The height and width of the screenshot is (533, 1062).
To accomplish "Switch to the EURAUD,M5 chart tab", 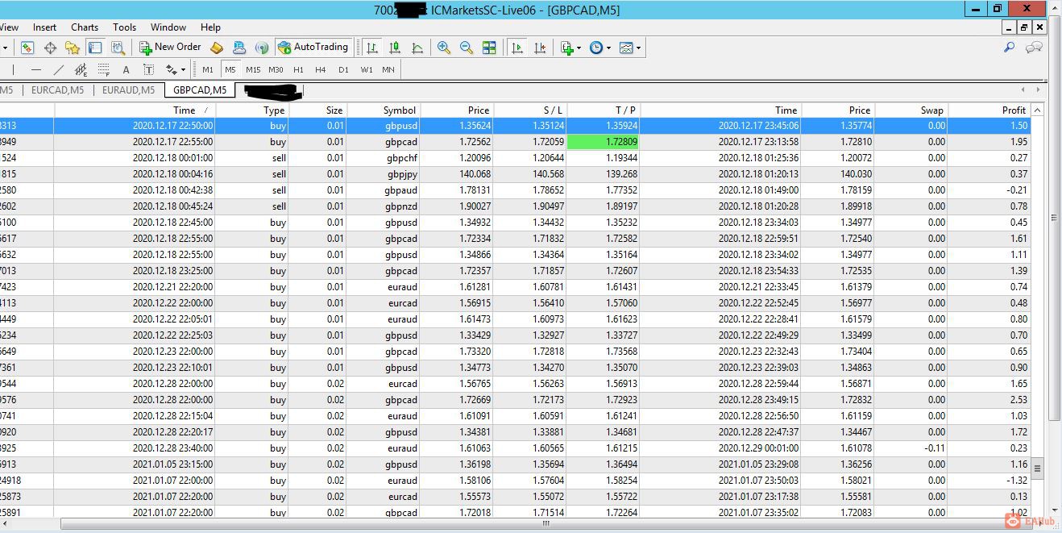I will (x=128, y=90).
